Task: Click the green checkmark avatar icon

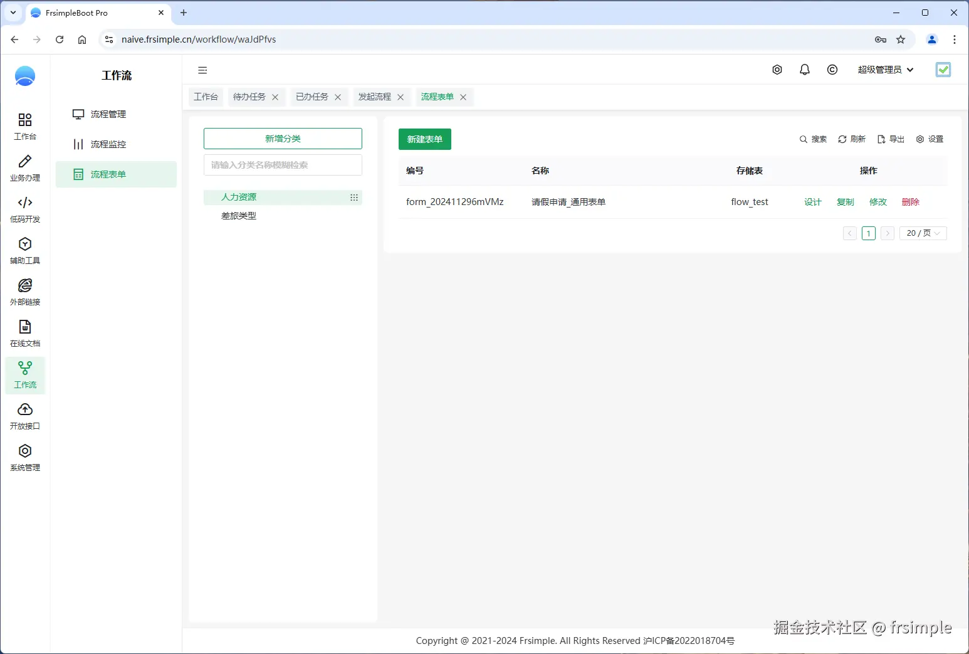Action: [x=943, y=70]
